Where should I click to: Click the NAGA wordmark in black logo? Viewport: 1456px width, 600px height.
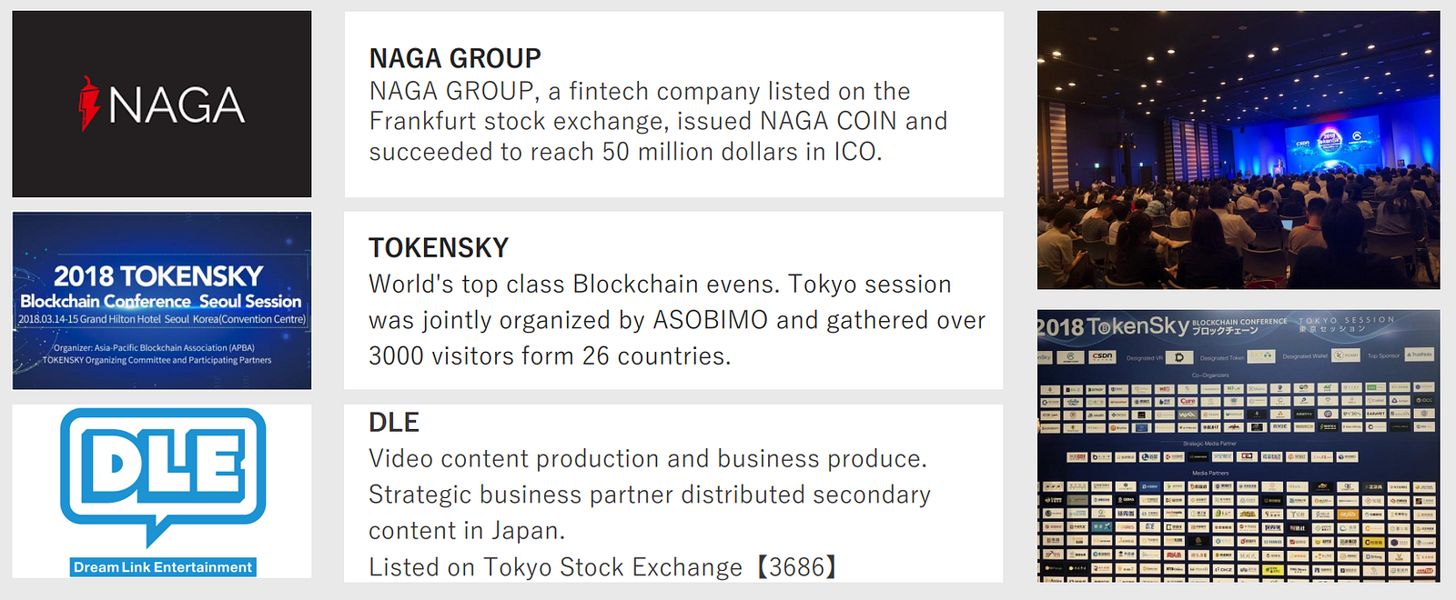177,105
